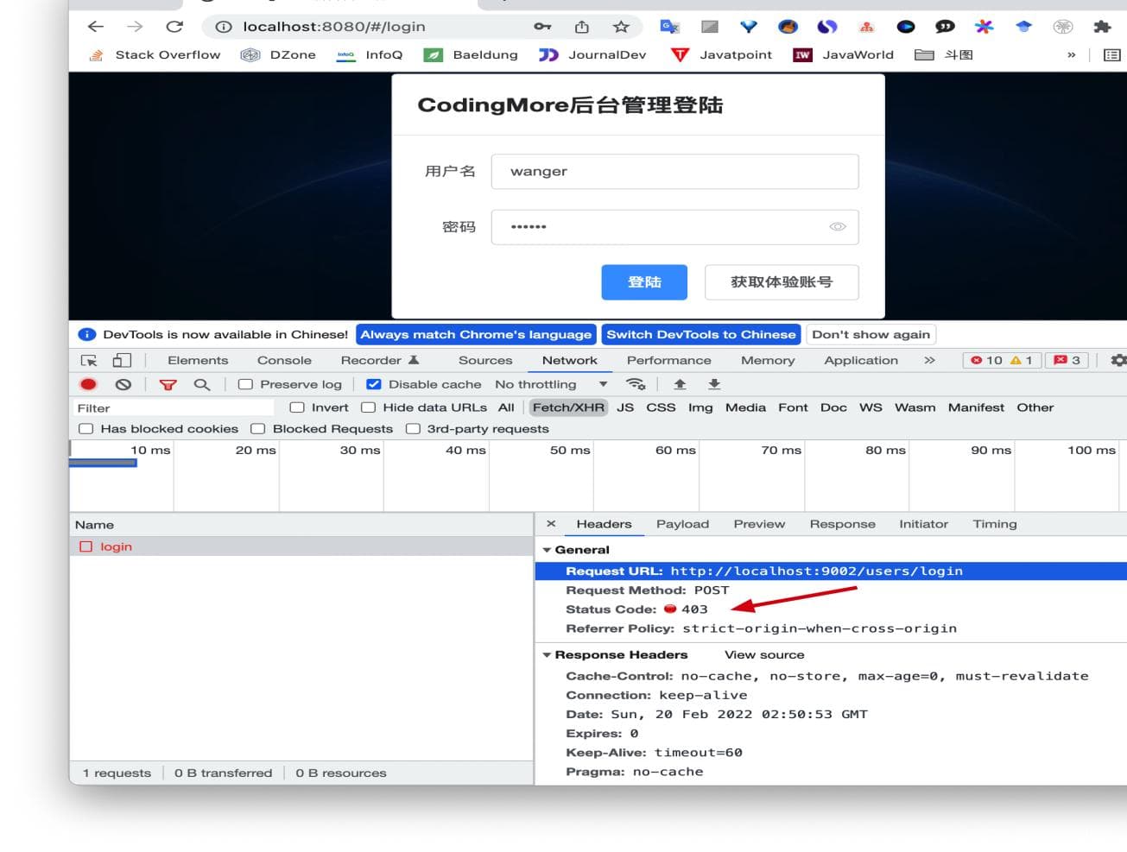The width and height of the screenshot is (1127, 852).
Task: Click the browser forward arrow
Action: [x=135, y=27]
